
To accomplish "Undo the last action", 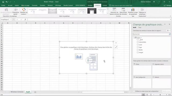I will coord(6,2).
